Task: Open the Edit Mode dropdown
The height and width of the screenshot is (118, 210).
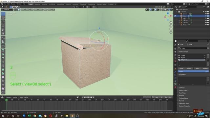Action: click(7, 10)
